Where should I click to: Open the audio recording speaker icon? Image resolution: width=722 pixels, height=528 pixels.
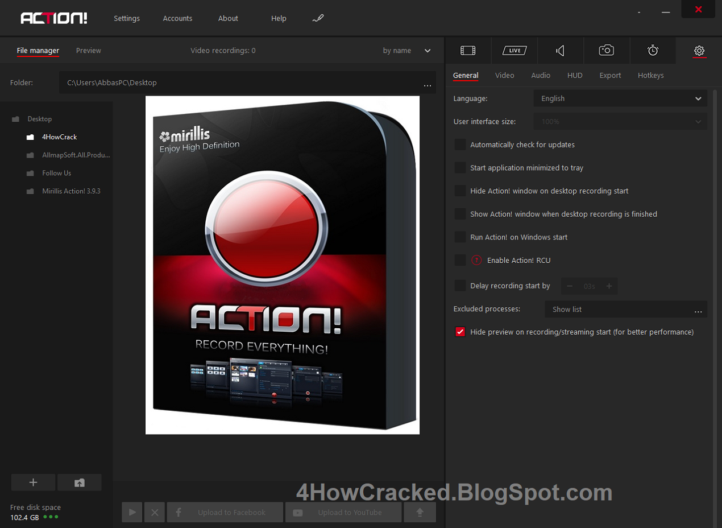[x=561, y=51]
